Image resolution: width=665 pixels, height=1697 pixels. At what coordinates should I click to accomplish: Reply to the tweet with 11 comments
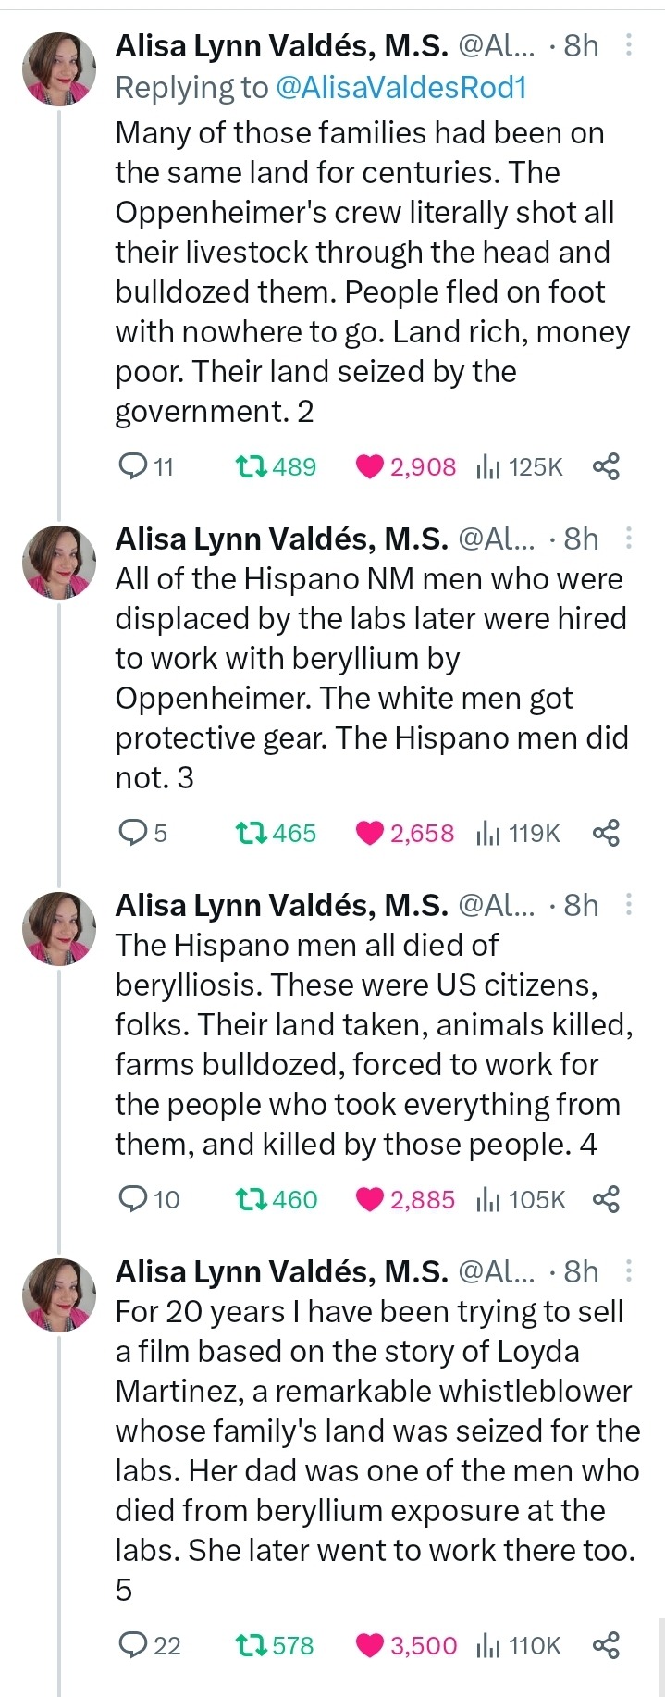[x=133, y=466]
